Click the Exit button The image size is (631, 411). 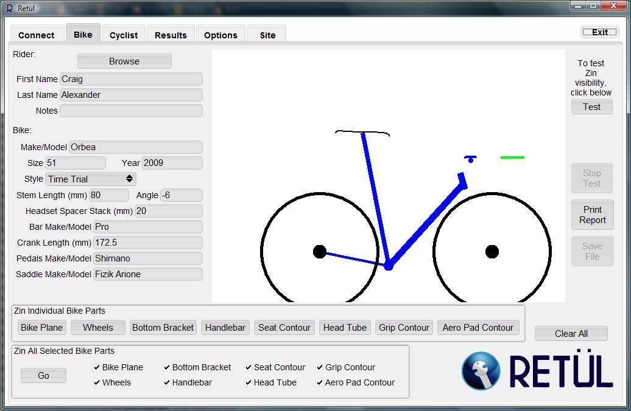(x=599, y=32)
